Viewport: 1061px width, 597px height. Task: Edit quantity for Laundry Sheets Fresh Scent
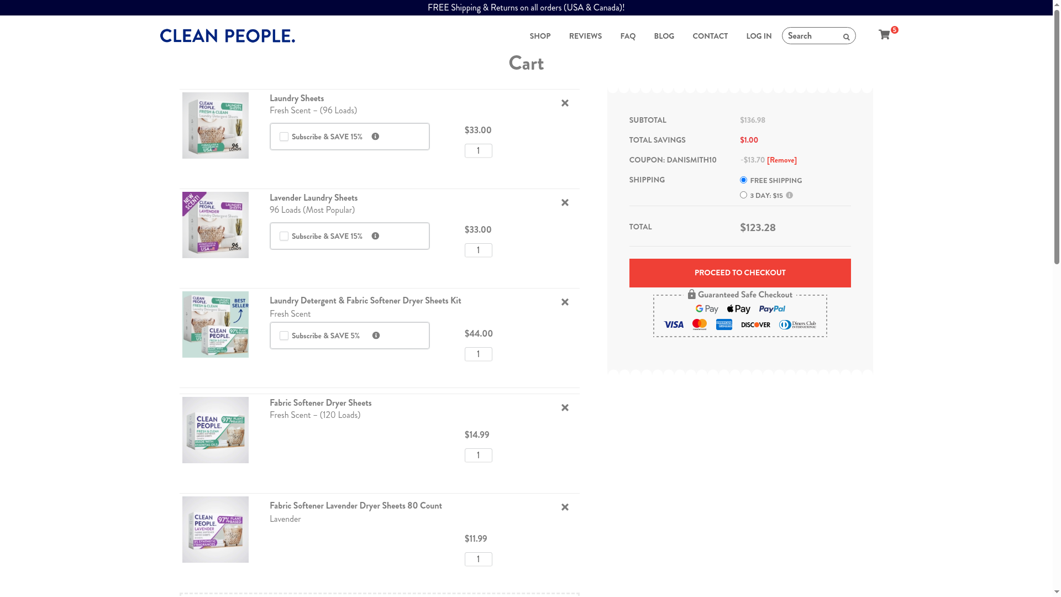[479, 151]
